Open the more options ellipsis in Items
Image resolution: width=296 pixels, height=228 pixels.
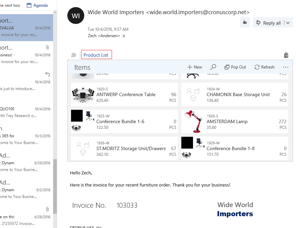point(286,67)
